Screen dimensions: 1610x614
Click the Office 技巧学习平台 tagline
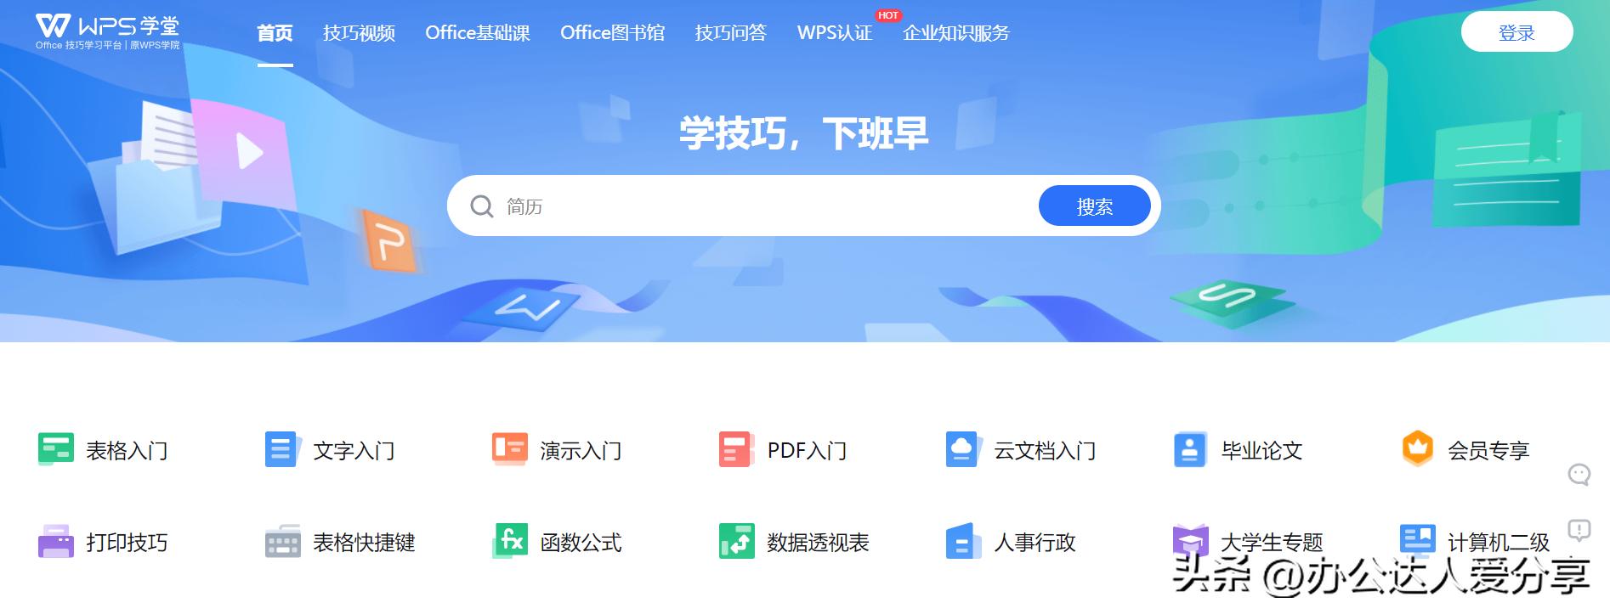point(79,45)
